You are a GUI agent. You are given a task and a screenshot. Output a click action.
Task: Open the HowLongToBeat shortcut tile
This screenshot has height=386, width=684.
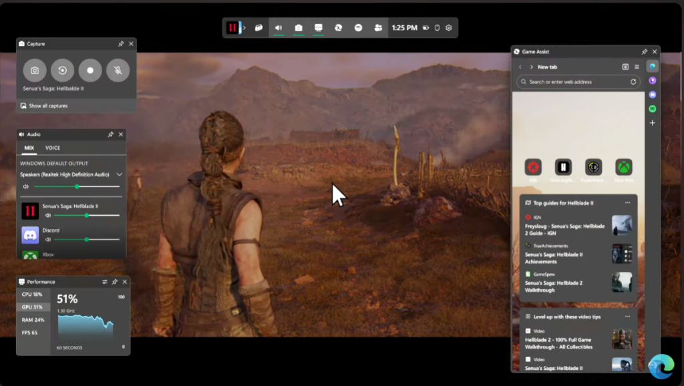(563, 168)
